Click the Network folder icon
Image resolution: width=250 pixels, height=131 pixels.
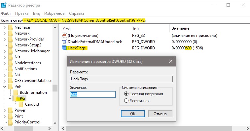10,33
